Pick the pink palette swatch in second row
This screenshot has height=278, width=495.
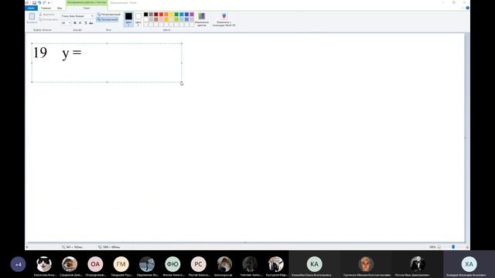[162, 19]
